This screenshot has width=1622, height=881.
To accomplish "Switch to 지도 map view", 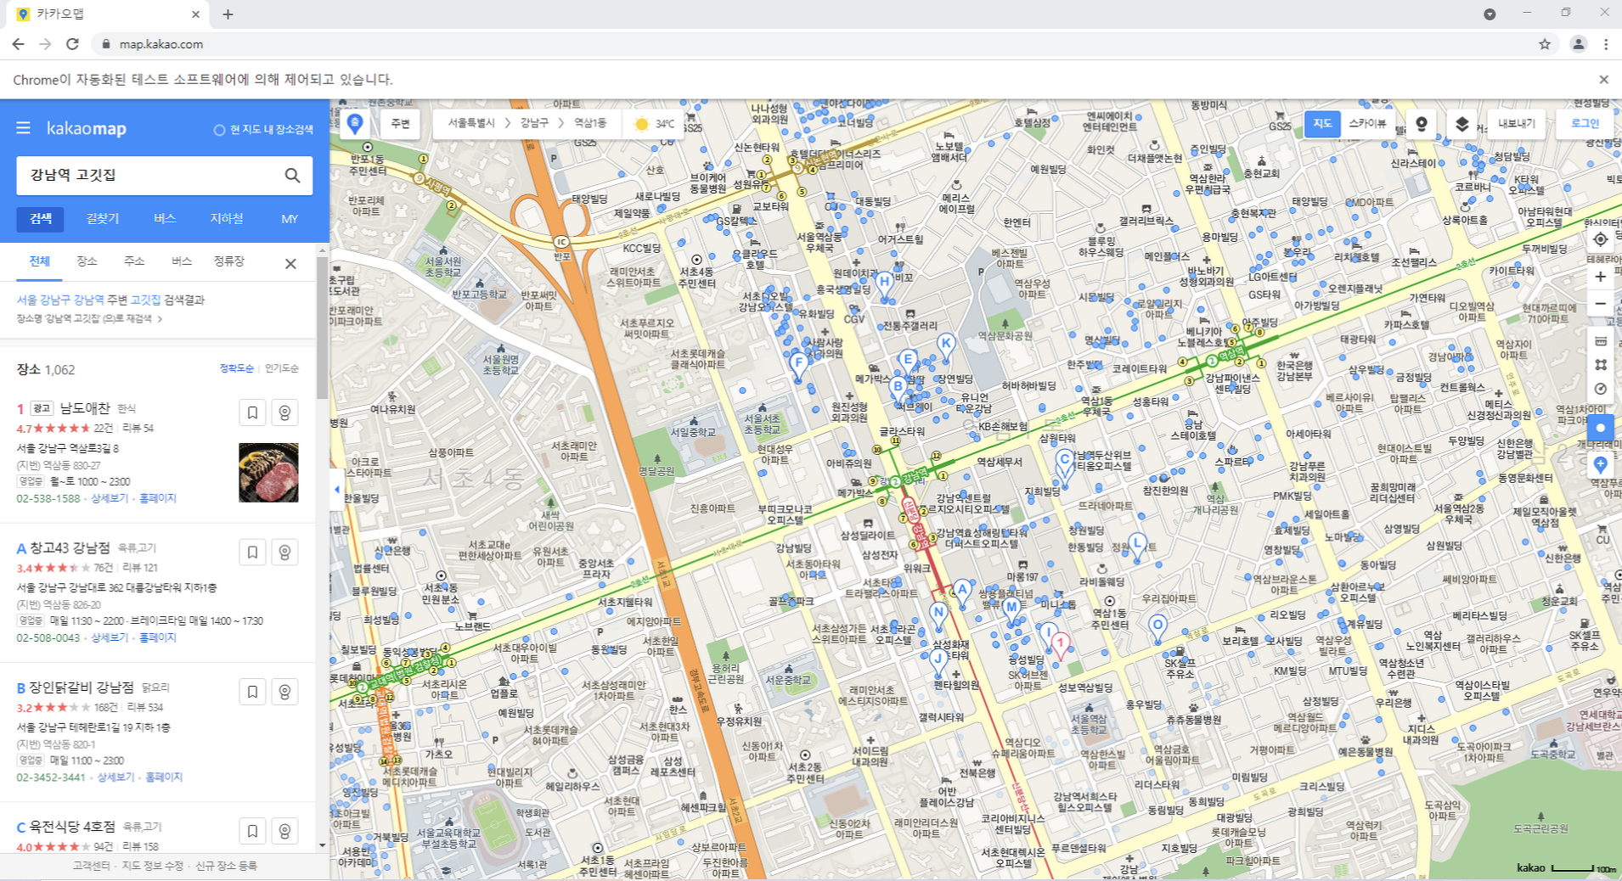I will [x=1322, y=124].
